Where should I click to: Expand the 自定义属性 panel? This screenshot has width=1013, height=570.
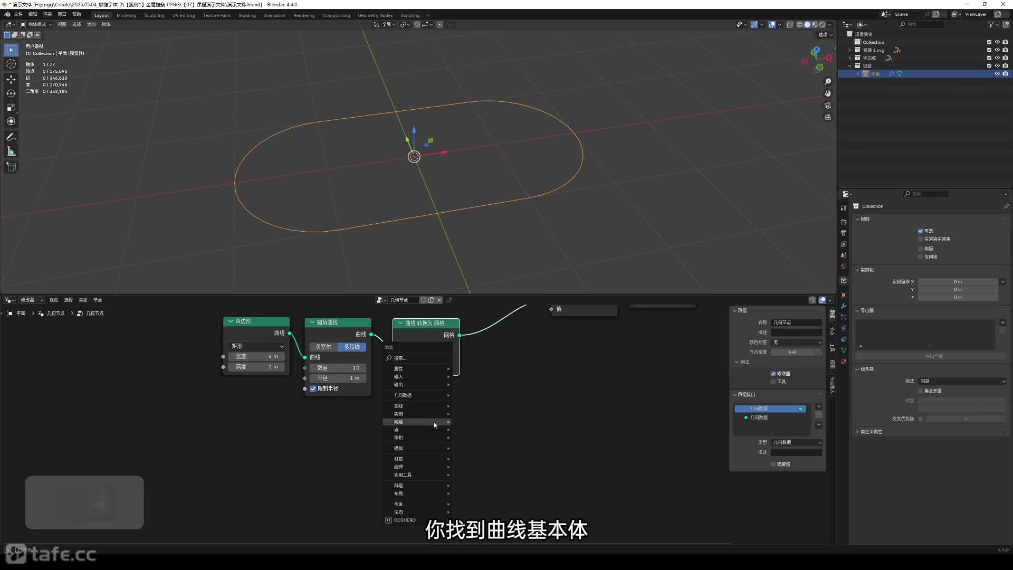click(871, 432)
